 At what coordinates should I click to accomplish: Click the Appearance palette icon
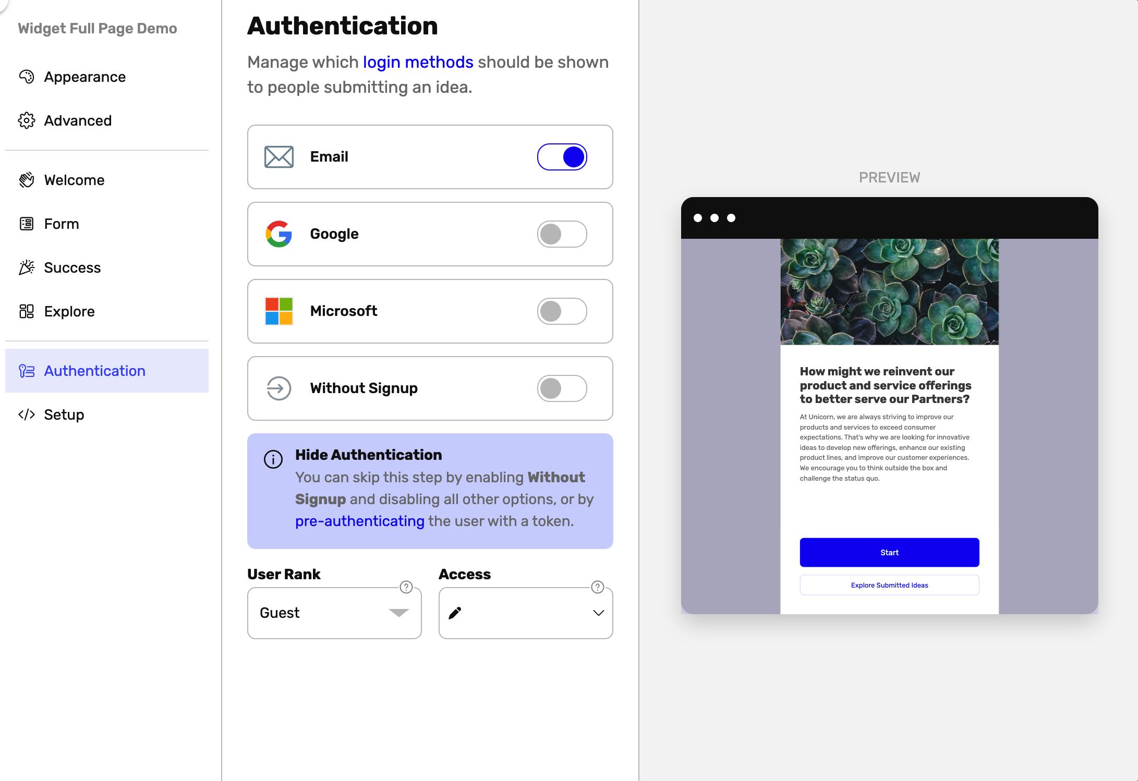tap(27, 76)
